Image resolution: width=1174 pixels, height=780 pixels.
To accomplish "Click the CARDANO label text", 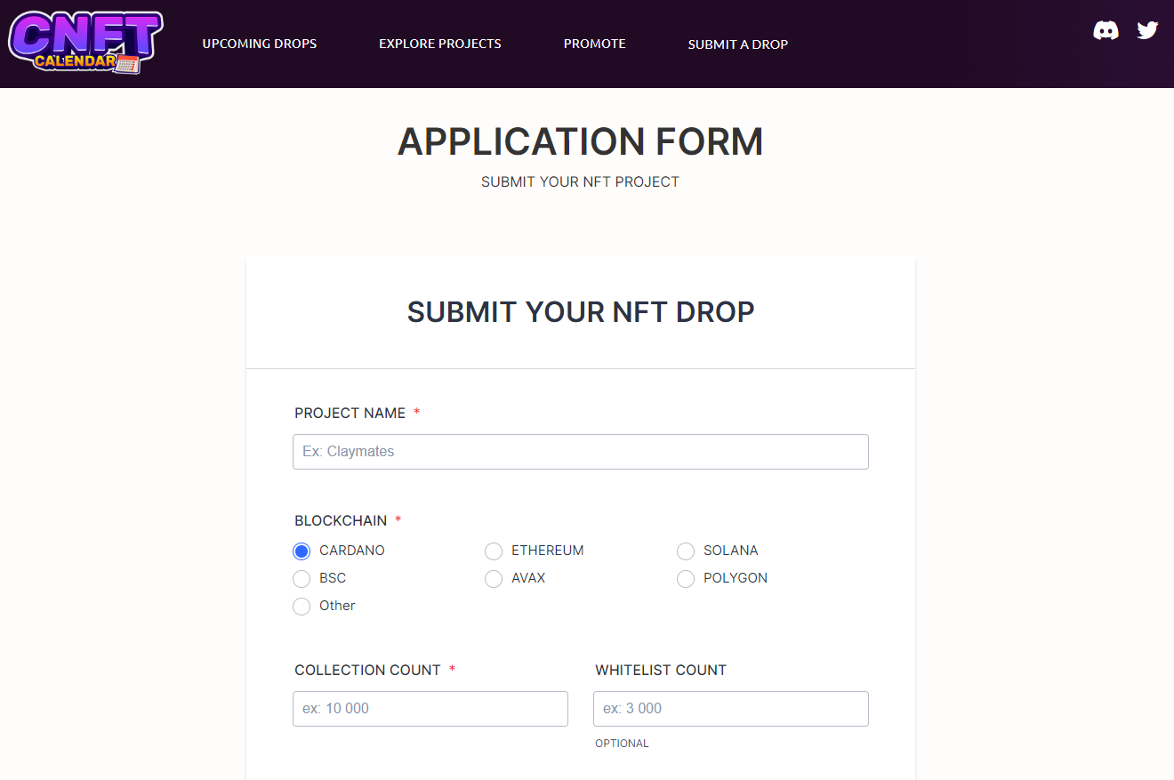I will tap(352, 551).
